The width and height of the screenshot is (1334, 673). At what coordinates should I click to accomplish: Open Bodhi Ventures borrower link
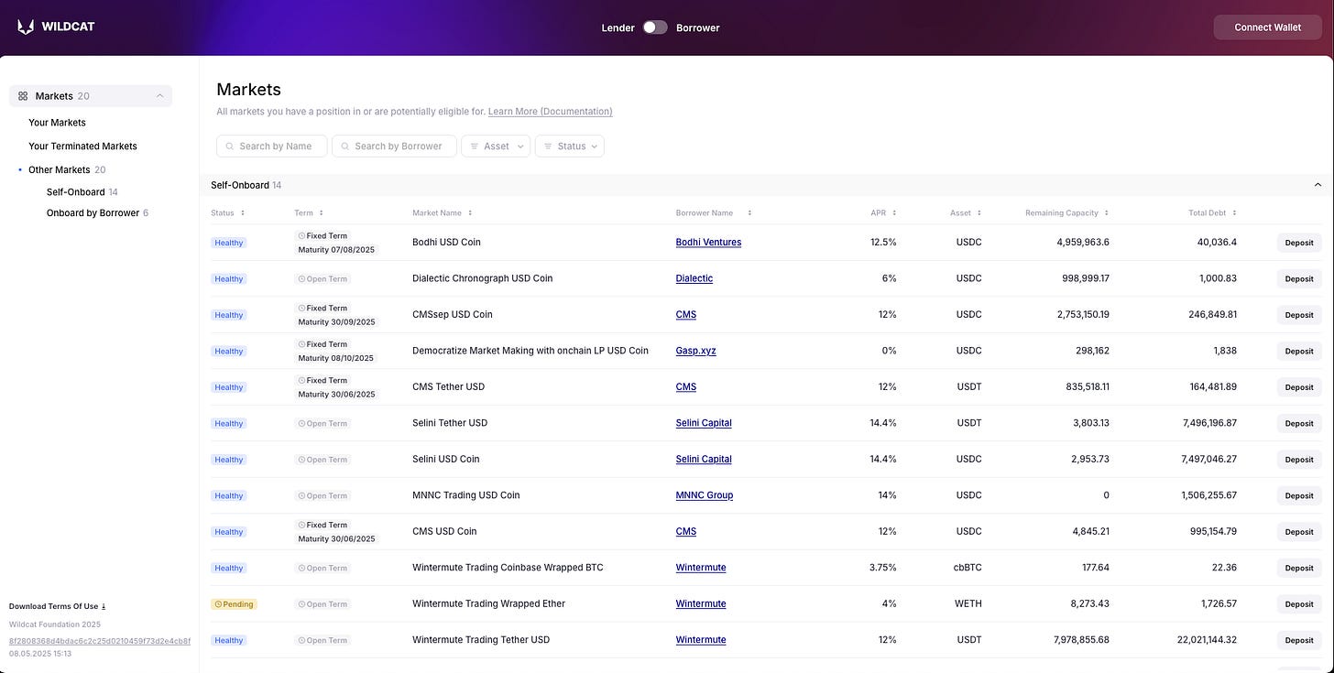pos(708,243)
